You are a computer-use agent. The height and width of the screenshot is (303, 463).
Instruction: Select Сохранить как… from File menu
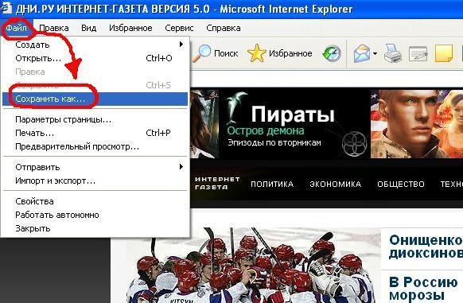(x=95, y=99)
